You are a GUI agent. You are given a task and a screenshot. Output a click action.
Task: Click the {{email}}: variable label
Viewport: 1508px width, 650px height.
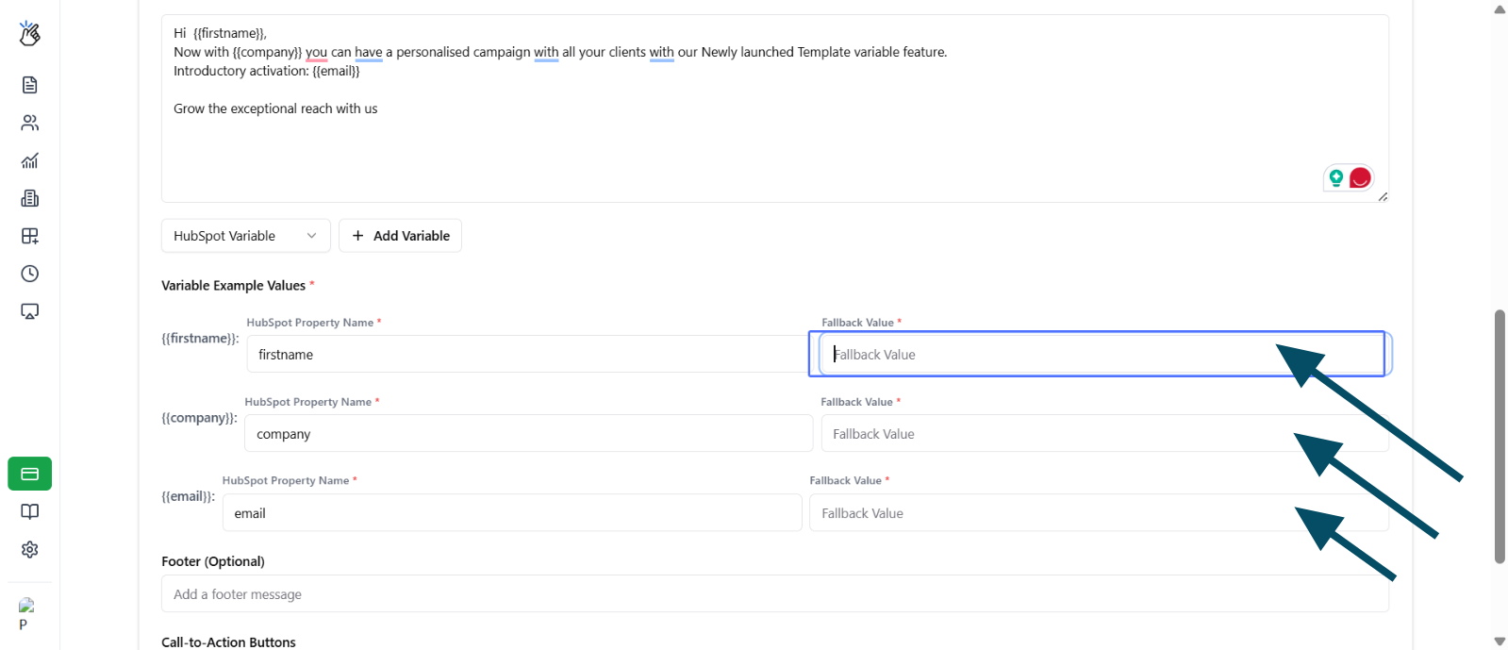[x=188, y=497]
